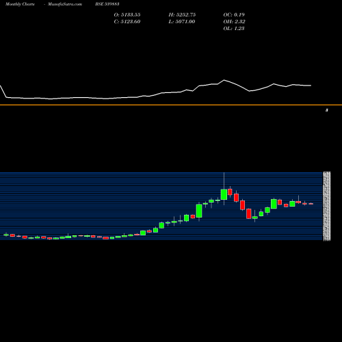Click the MunafaSutra.com label
This screenshot has width=342, height=342.
click(65, 4)
